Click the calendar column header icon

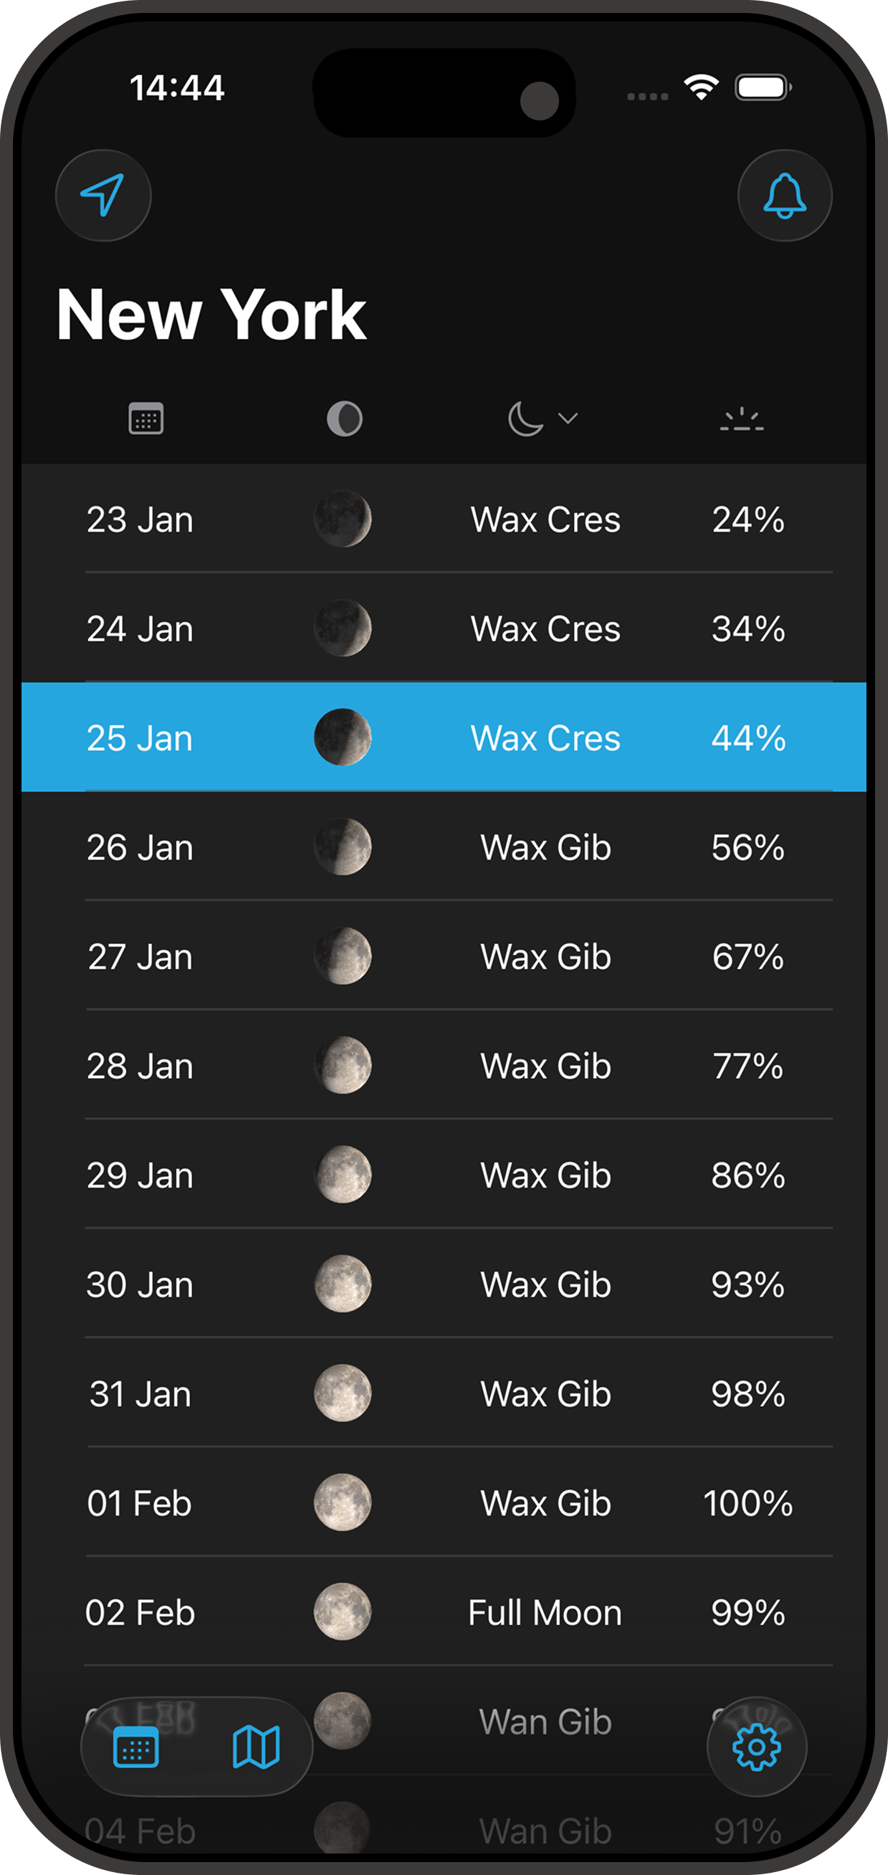point(145,417)
